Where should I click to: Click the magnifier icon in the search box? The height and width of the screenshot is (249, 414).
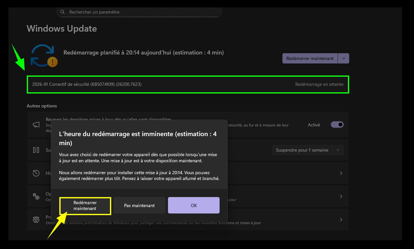(x=63, y=12)
